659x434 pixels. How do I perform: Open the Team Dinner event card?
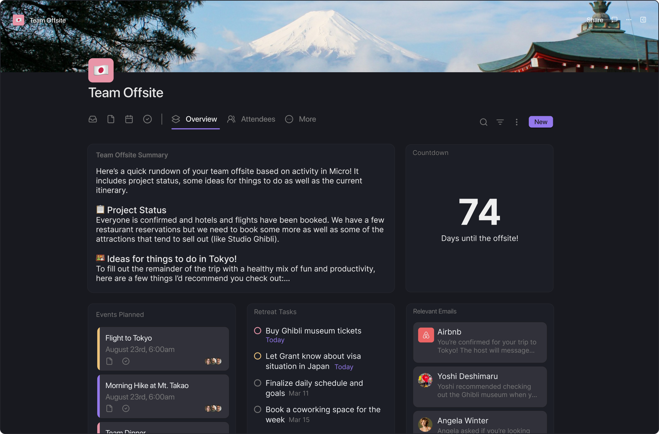163,428
